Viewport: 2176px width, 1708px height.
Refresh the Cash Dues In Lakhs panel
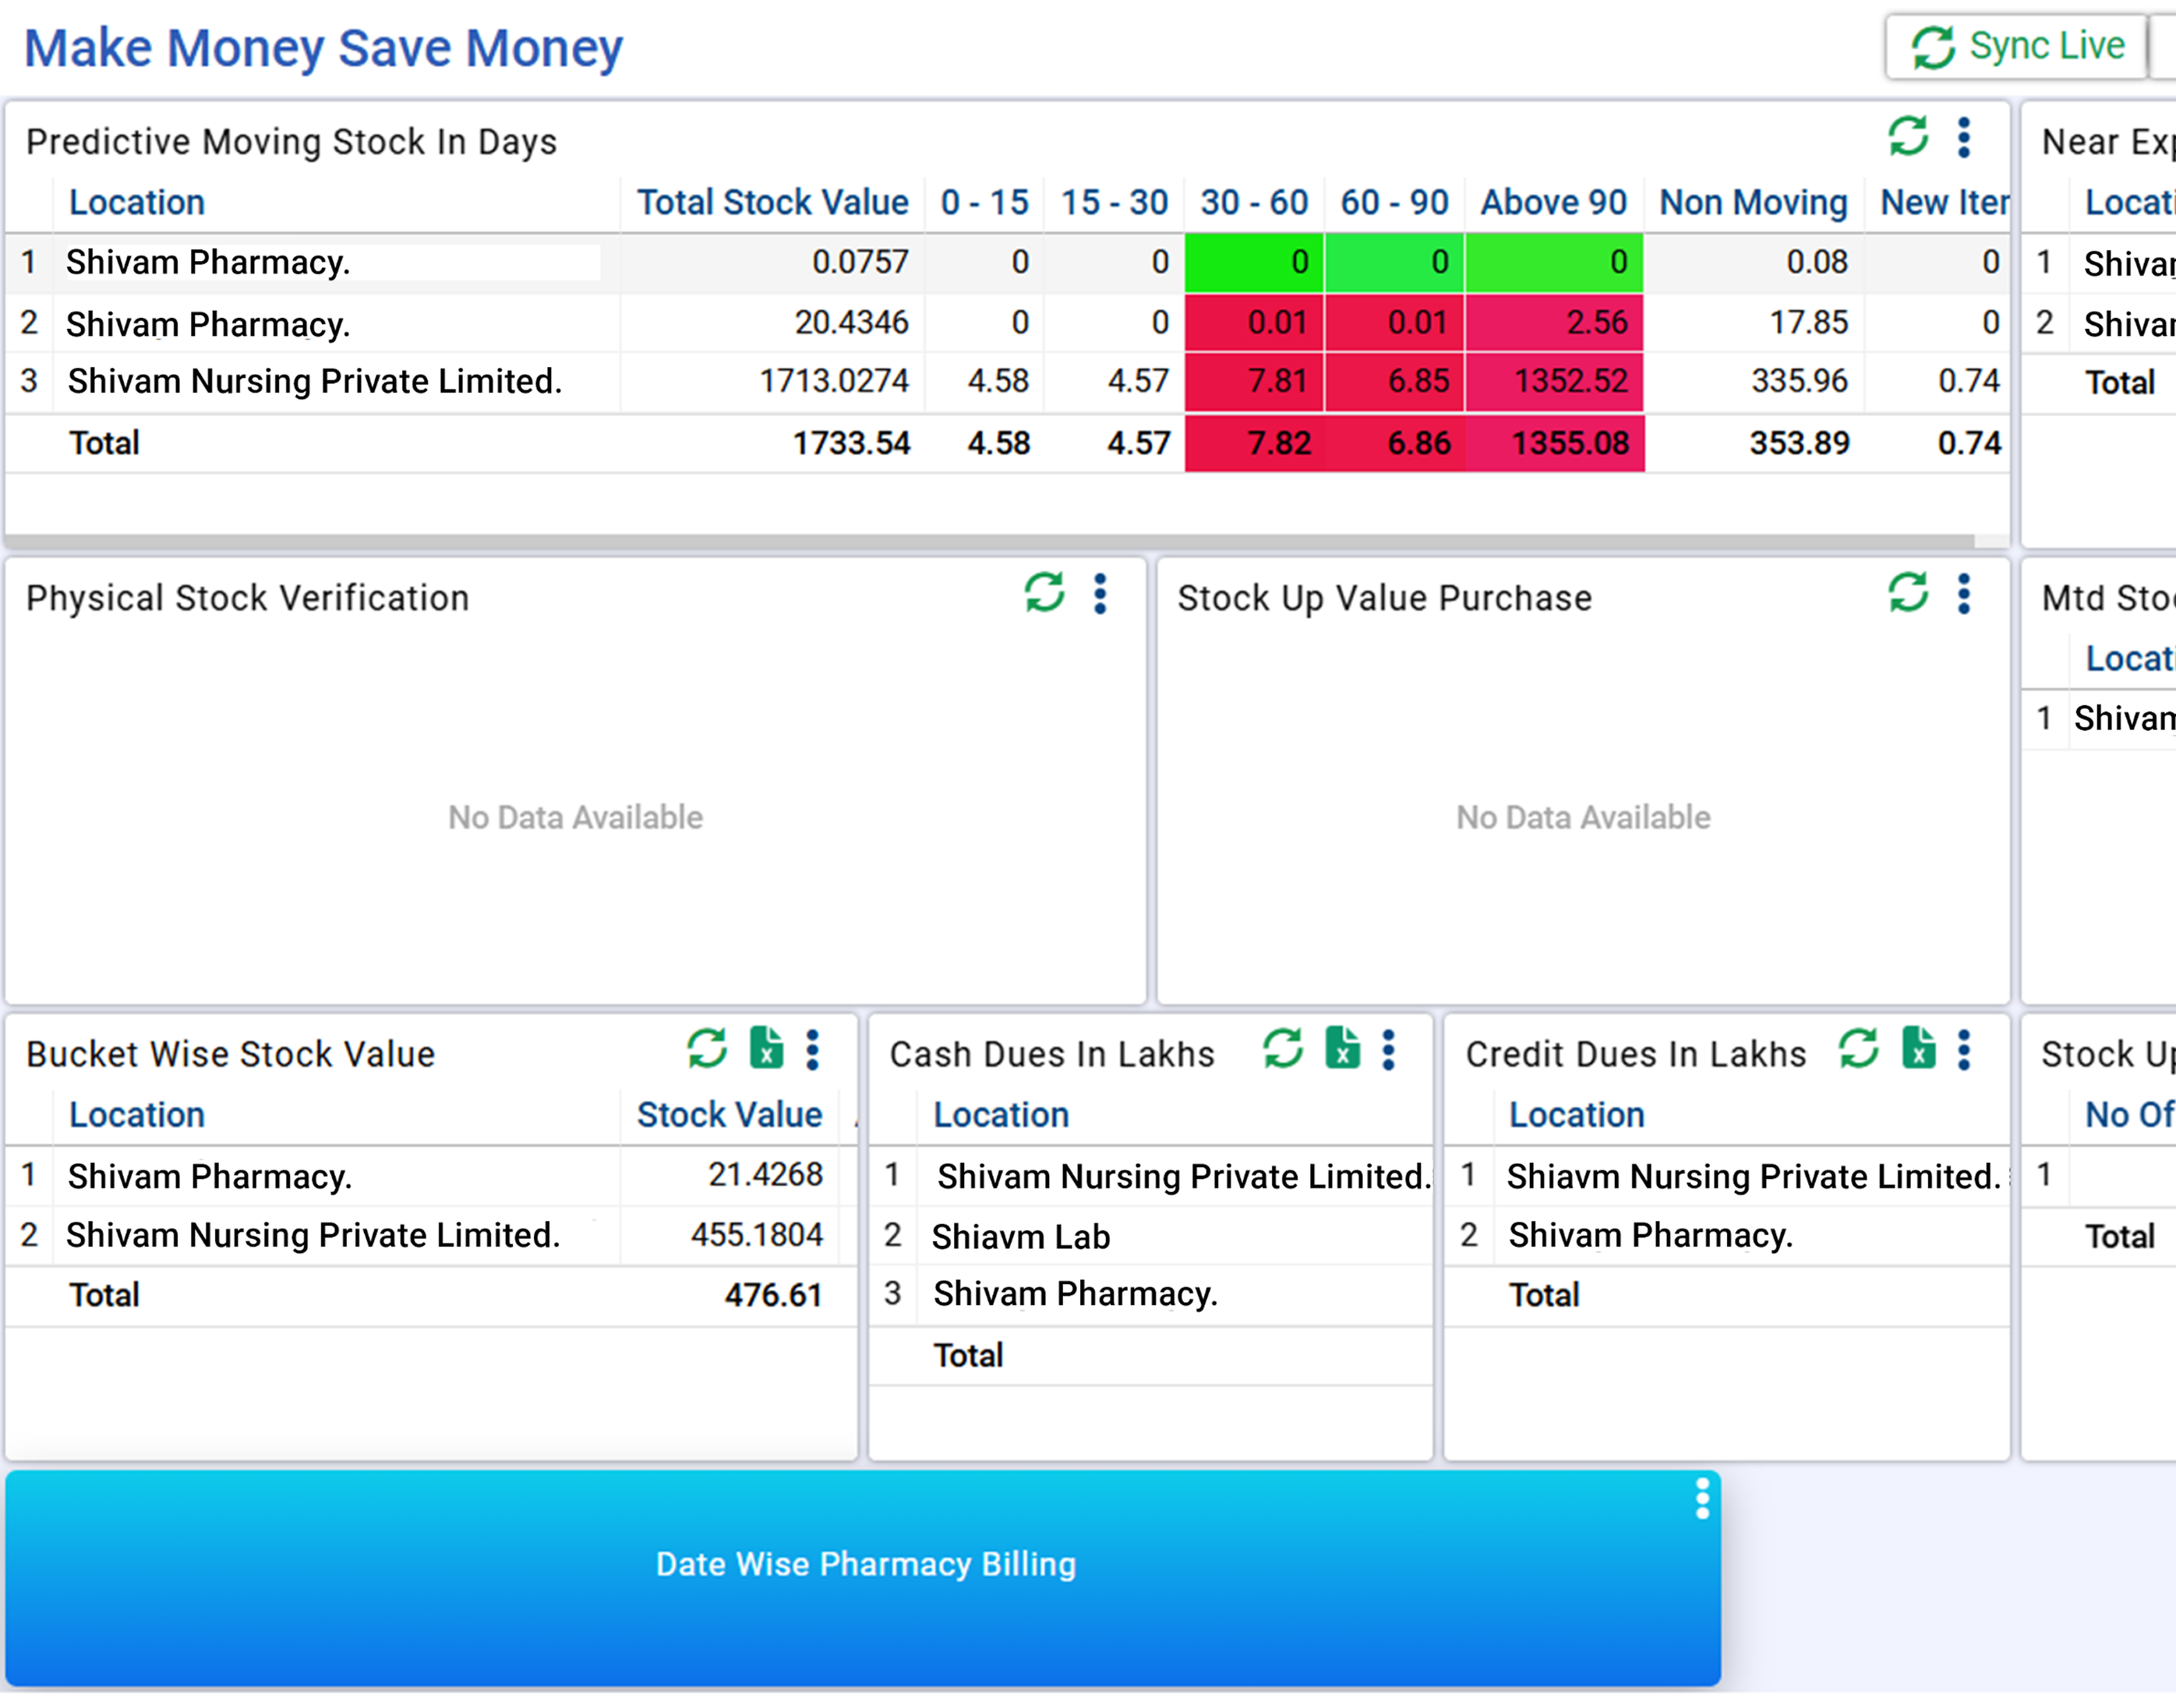pos(1283,1049)
